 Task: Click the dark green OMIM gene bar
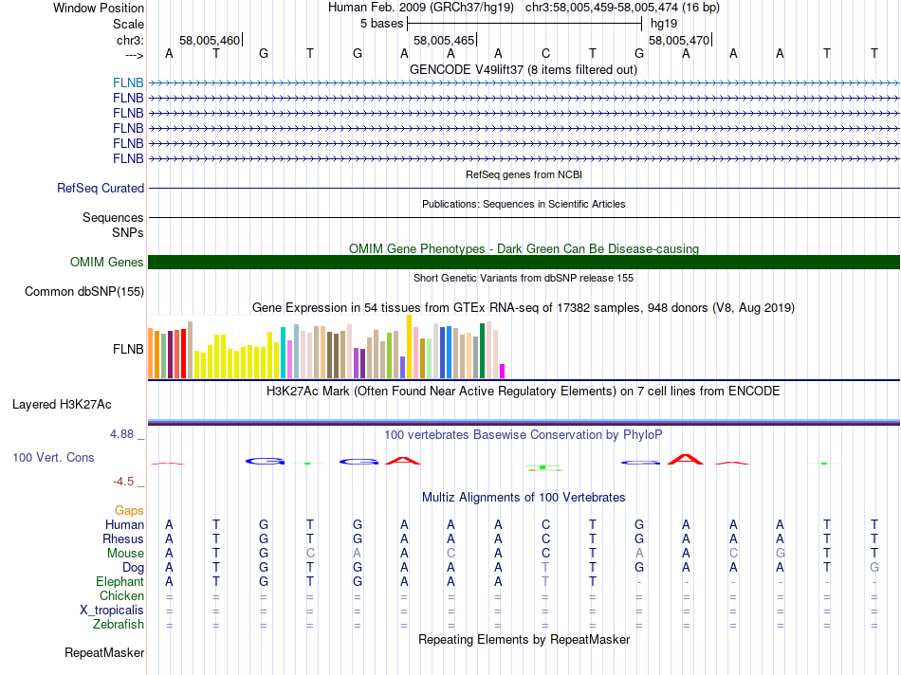tap(524, 262)
